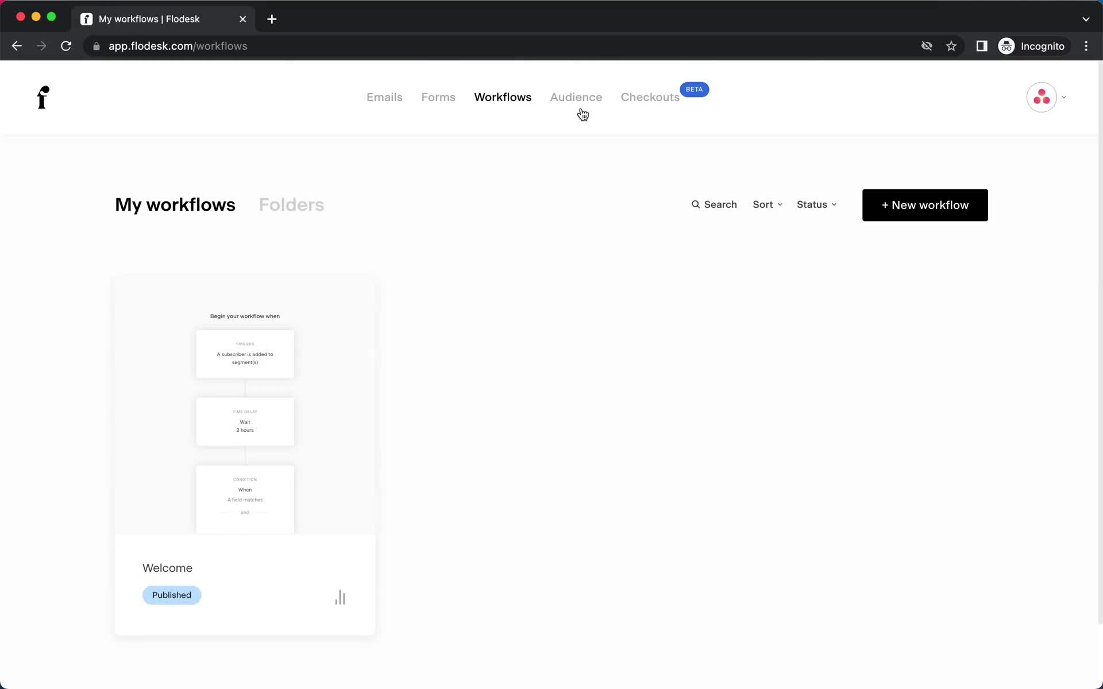Click the search icon in workflows
The image size is (1103, 689).
coord(696,204)
